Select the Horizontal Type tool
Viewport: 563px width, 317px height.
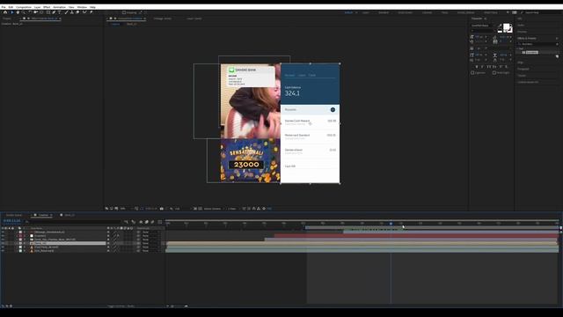(60, 12)
